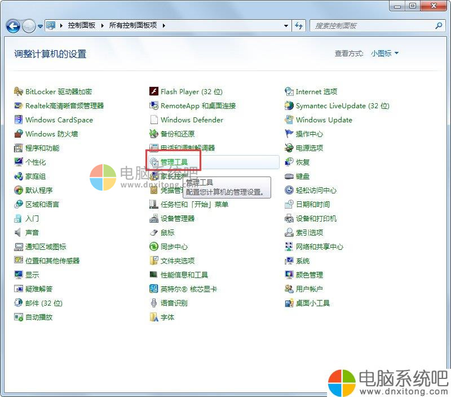Open the 颜色管理 link
Screen dimensions: 451x397
click(309, 275)
